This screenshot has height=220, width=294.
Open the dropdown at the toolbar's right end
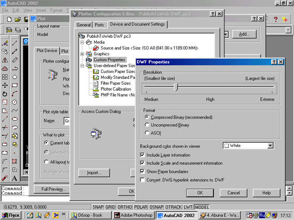288,30
